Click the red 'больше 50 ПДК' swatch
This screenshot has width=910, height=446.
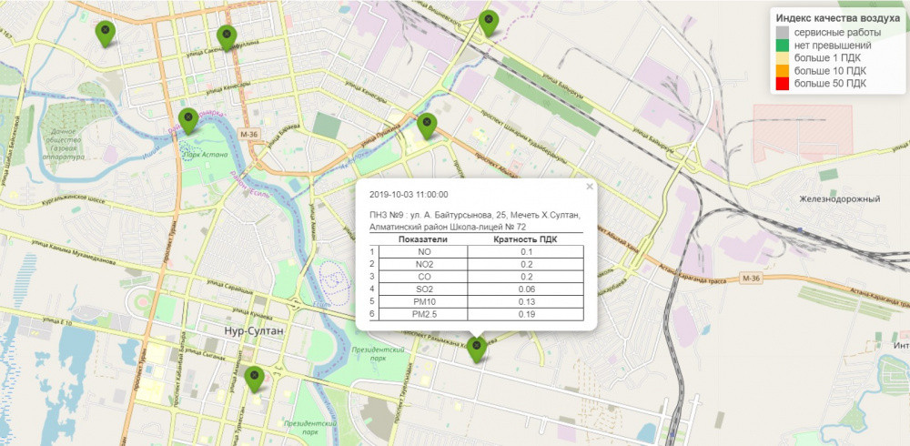781,83
